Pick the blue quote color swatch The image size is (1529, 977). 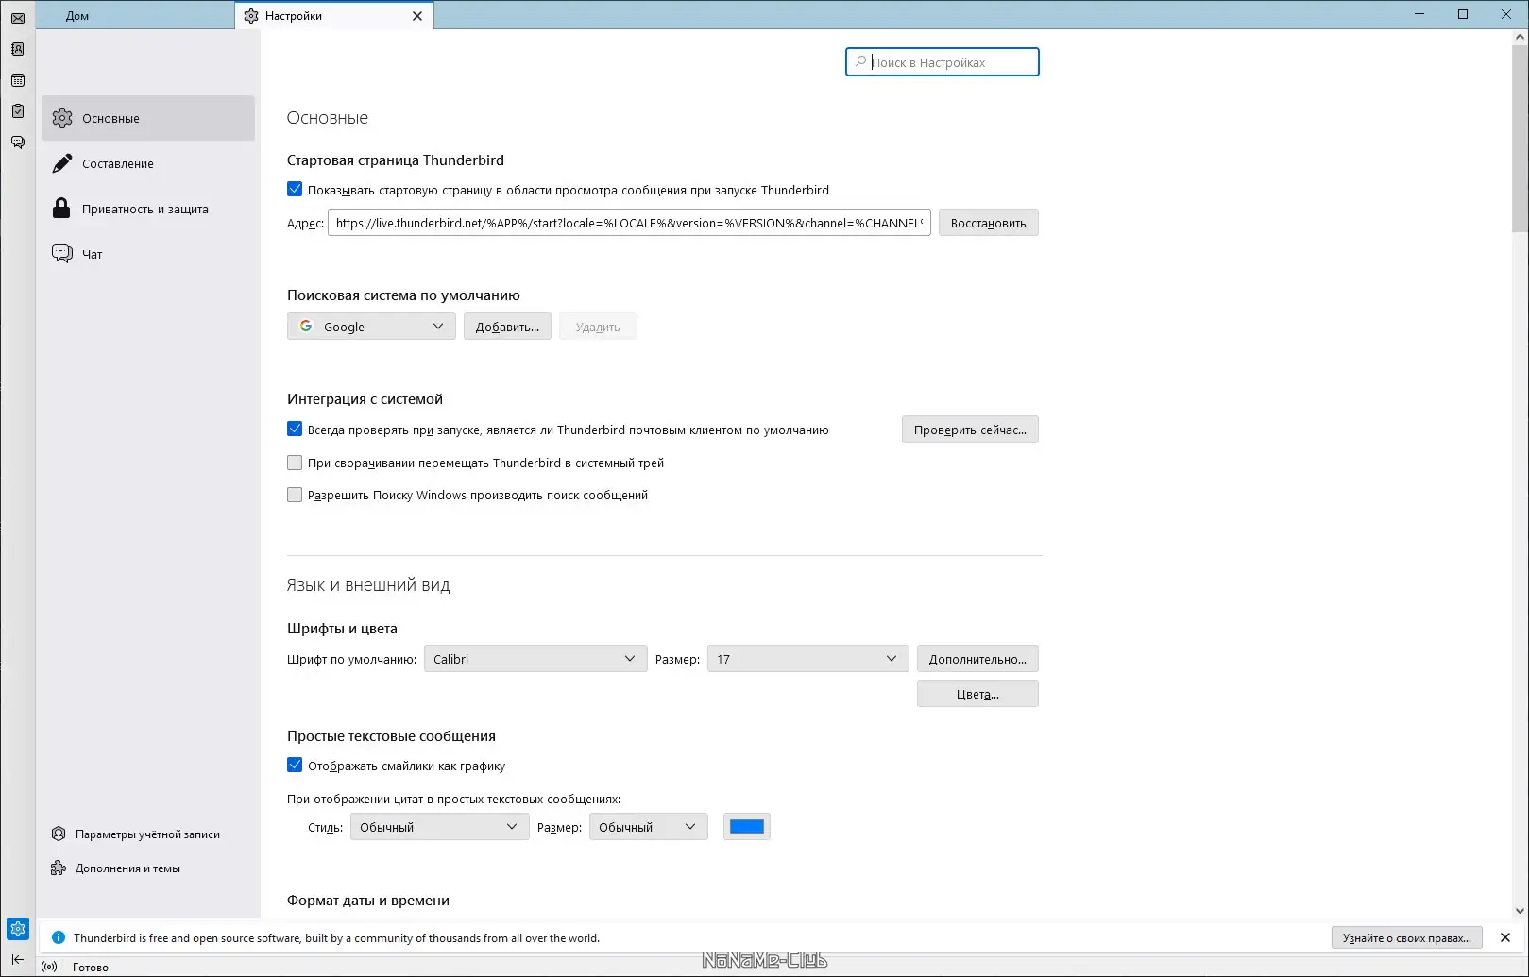[x=747, y=827]
